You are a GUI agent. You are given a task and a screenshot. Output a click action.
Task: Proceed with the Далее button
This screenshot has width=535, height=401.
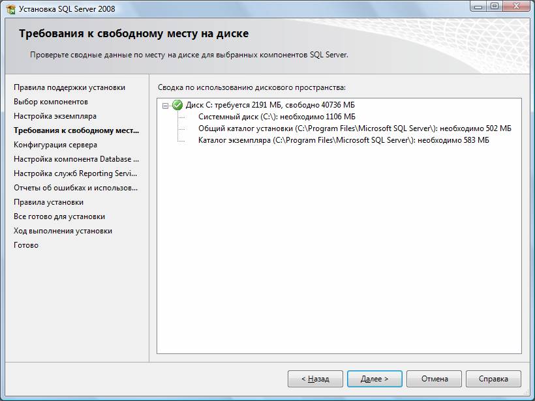click(x=374, y=378)
